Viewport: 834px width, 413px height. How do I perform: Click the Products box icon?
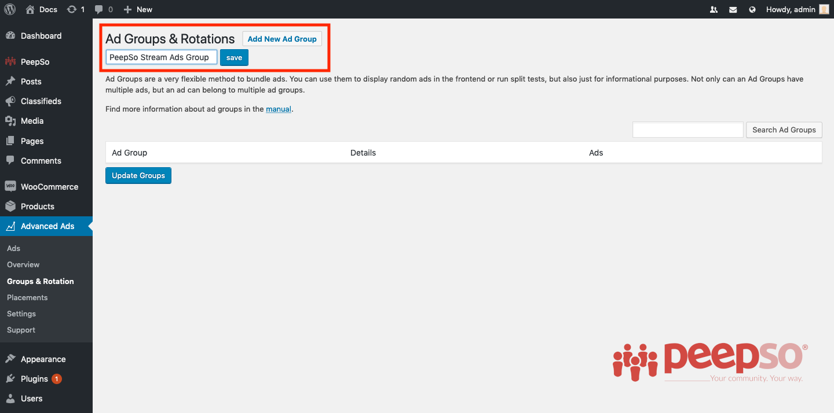coord(10,207)
